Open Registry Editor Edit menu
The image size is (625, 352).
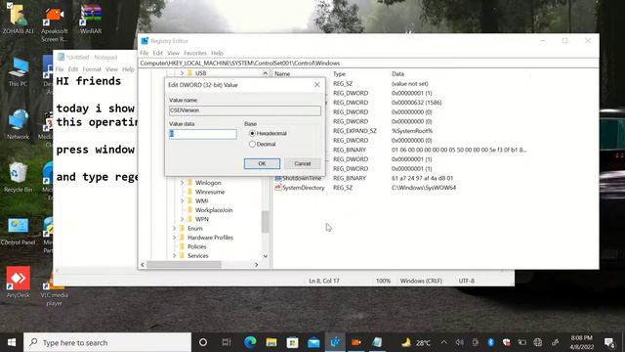click(158, 53)
